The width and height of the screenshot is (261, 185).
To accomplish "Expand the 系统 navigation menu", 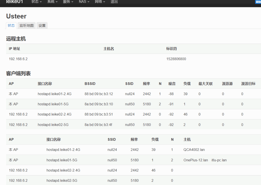I will coord(52,2).
